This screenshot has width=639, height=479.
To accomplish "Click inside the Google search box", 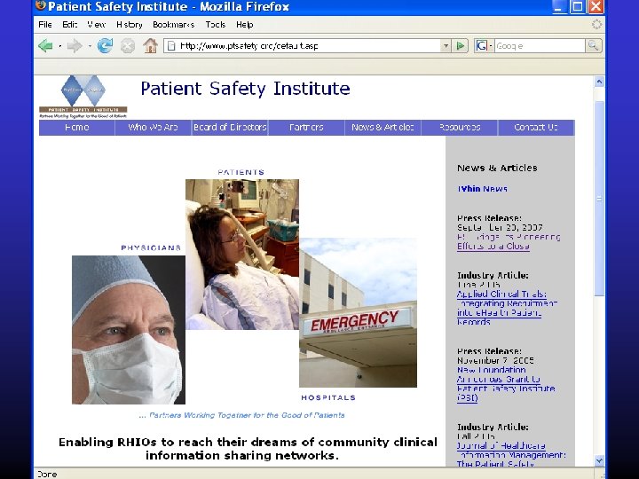I will tap(540, 45).
